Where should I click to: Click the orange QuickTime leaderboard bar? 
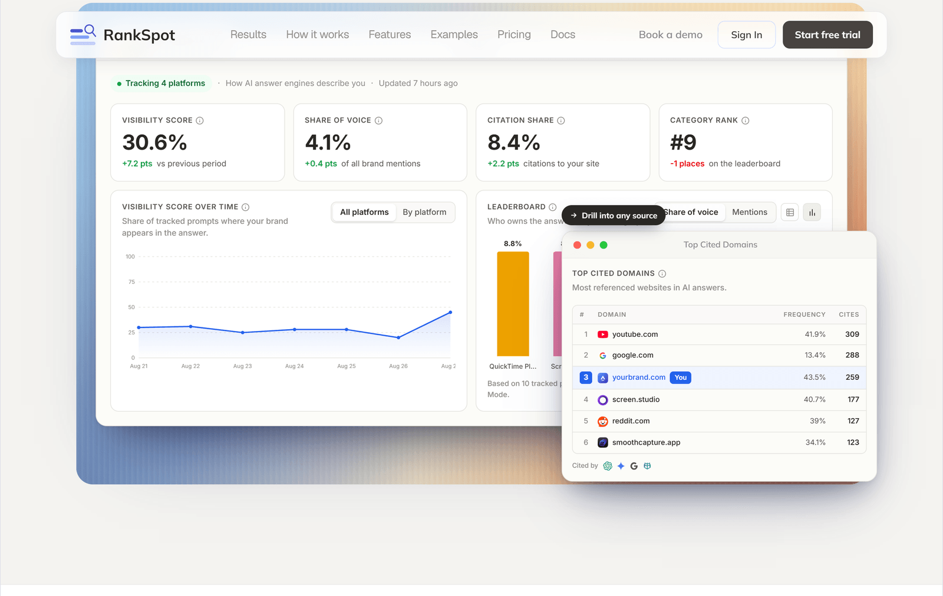[513, 304]
